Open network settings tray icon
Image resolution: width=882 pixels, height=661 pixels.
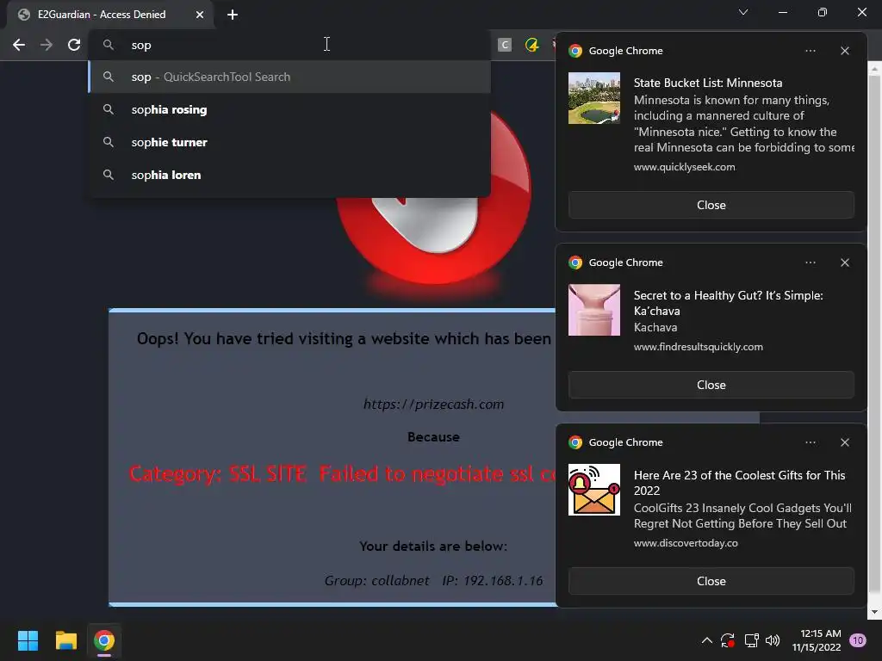(x=751, y=640)
